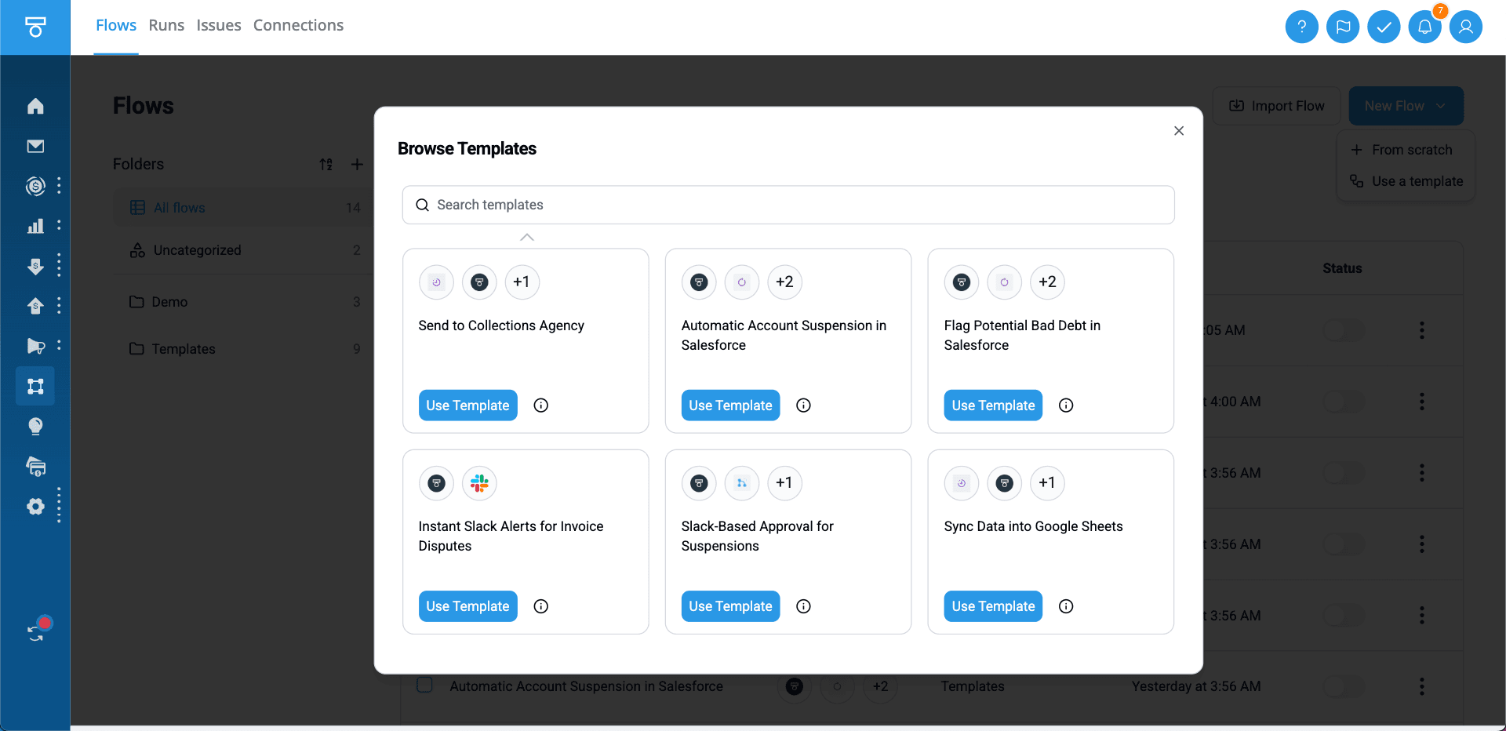Toggle status switch in the bottom row
1506x731 pixels.
click(1343, 686)
